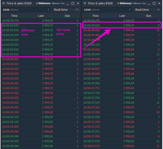Select right panel row 16:50:37.731

(x=122, y=88)
